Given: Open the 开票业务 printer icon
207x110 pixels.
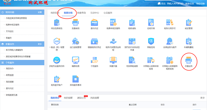Looking at the screenshot, I should [189, 60].
